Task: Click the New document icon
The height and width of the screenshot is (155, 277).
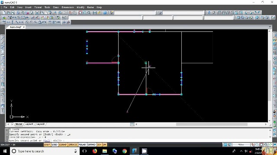Action: pos(4,12)
